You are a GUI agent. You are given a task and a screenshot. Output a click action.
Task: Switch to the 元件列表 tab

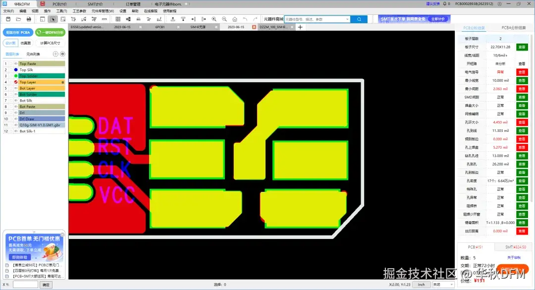33,54
